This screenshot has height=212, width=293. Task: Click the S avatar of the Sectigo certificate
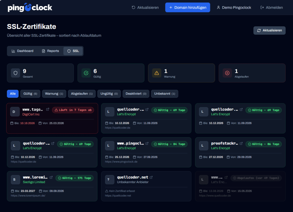(x=15, y=179)
